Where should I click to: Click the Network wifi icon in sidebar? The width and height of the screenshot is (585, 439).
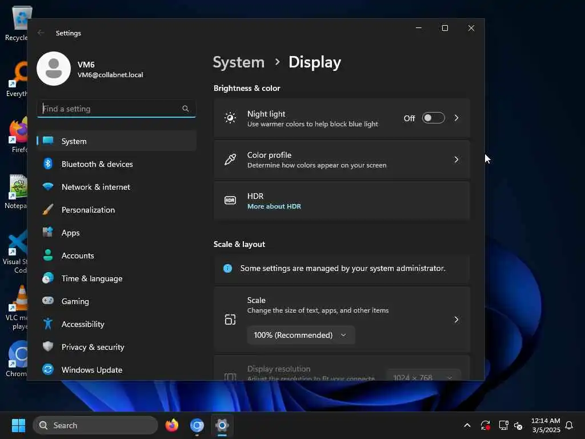48,186
